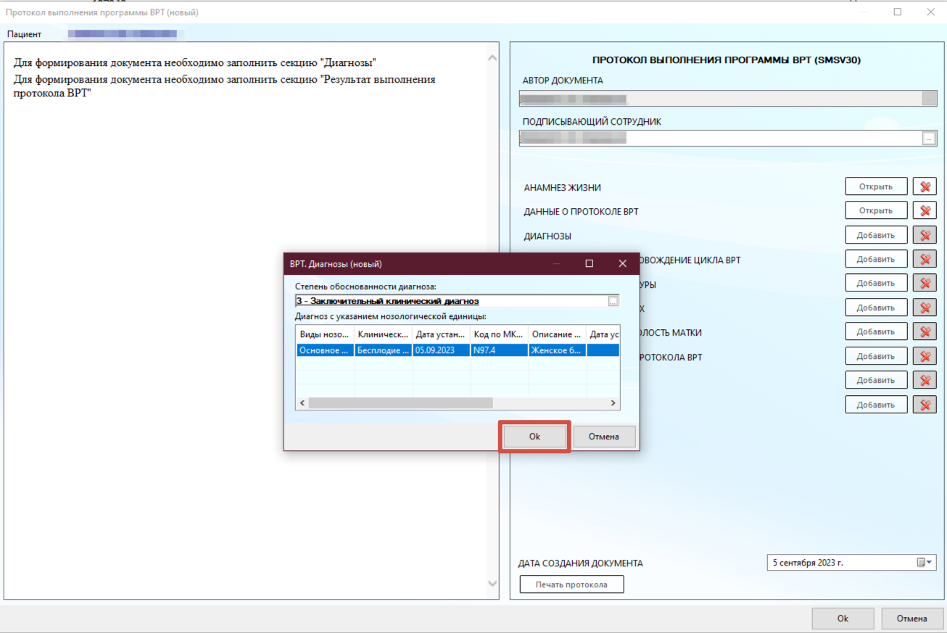Click Ok at the bottom of main window
This screenshot has height=633, width=947.
click(843, 618)
